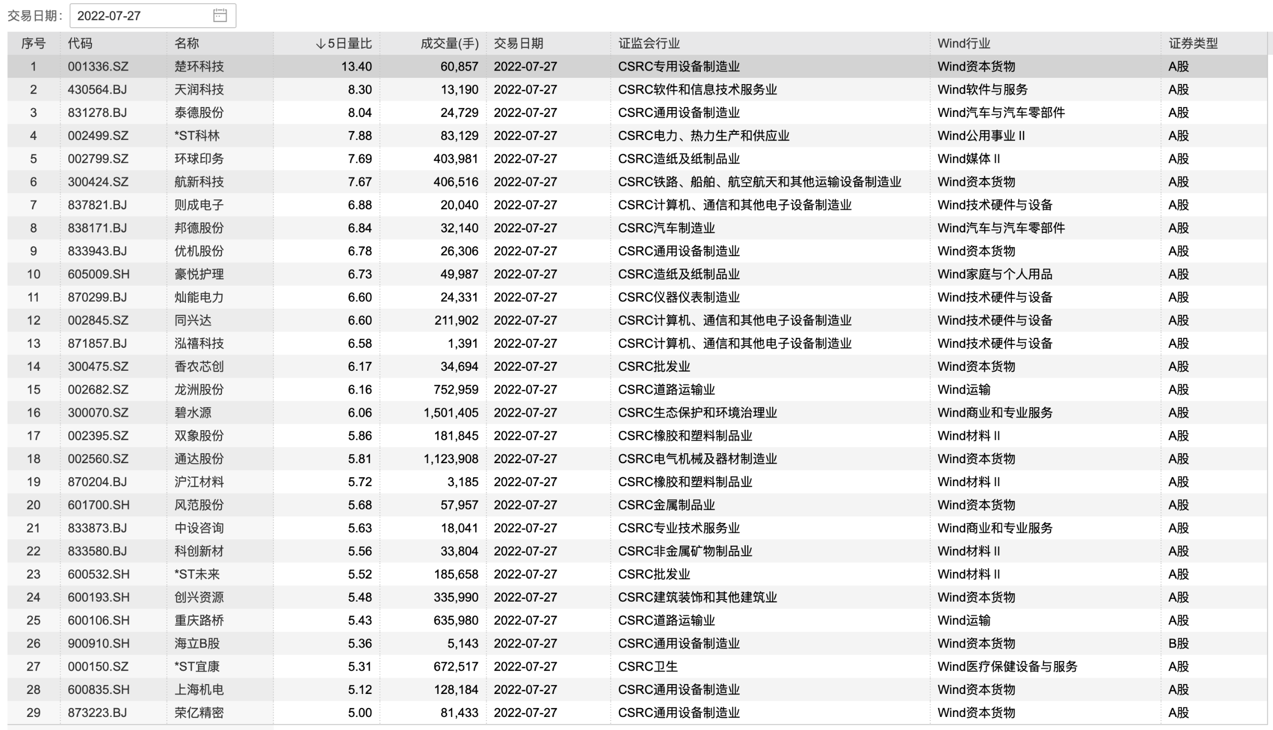This screenshot has height=730, width=1273.
Task: Select CSRC铁路、船舶、航空航天 industry cell
Action: pos(760,182)
